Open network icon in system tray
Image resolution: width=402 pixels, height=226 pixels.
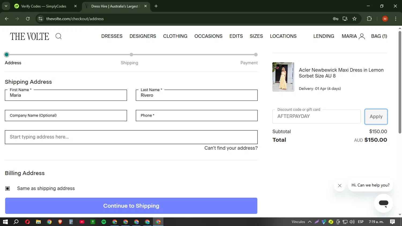345,222
